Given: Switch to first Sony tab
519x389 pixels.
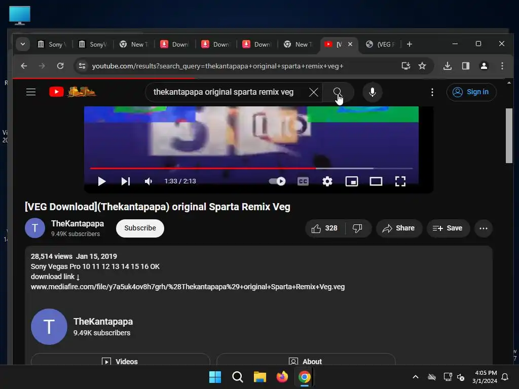Looking at the screenshot, I should point(52,45).
